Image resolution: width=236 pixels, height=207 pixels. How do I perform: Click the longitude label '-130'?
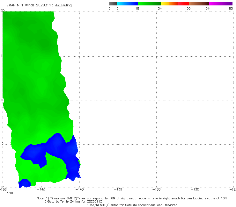pyautogui.click(x=157, y=189)
